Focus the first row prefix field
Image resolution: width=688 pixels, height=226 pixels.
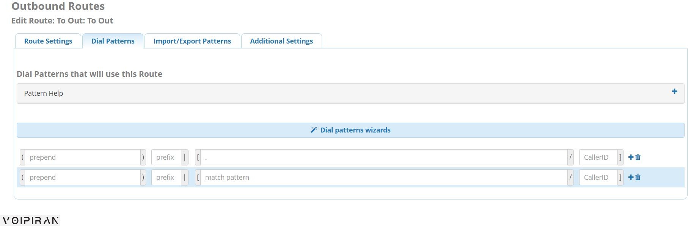point(166,157)
